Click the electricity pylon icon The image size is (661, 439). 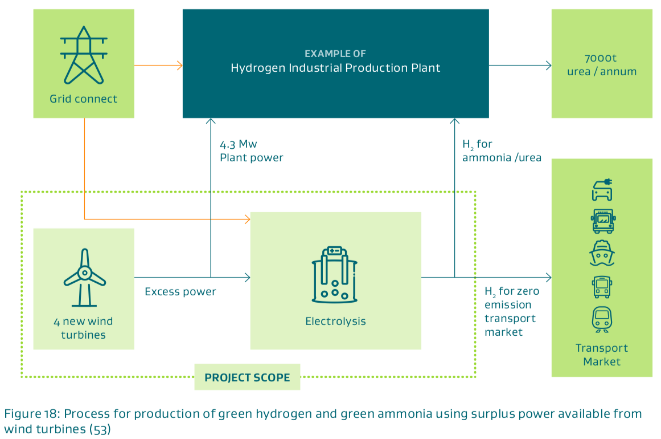tap(84, 55)
